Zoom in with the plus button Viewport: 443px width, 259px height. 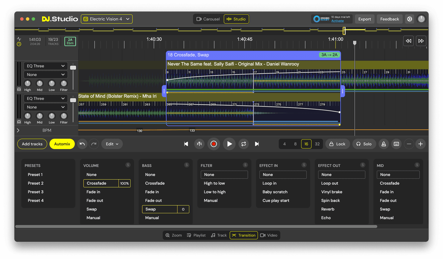pos(420,144)
